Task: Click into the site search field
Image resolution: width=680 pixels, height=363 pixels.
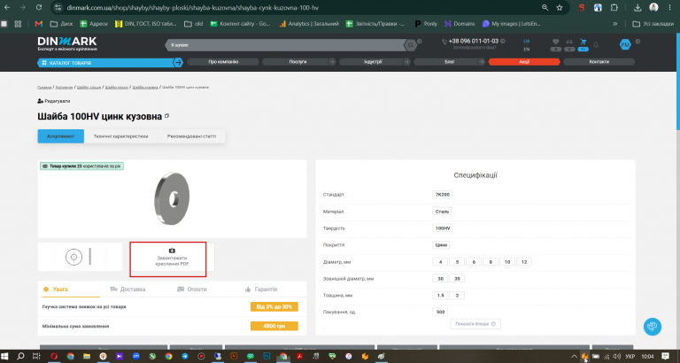Action: [286, 45]
